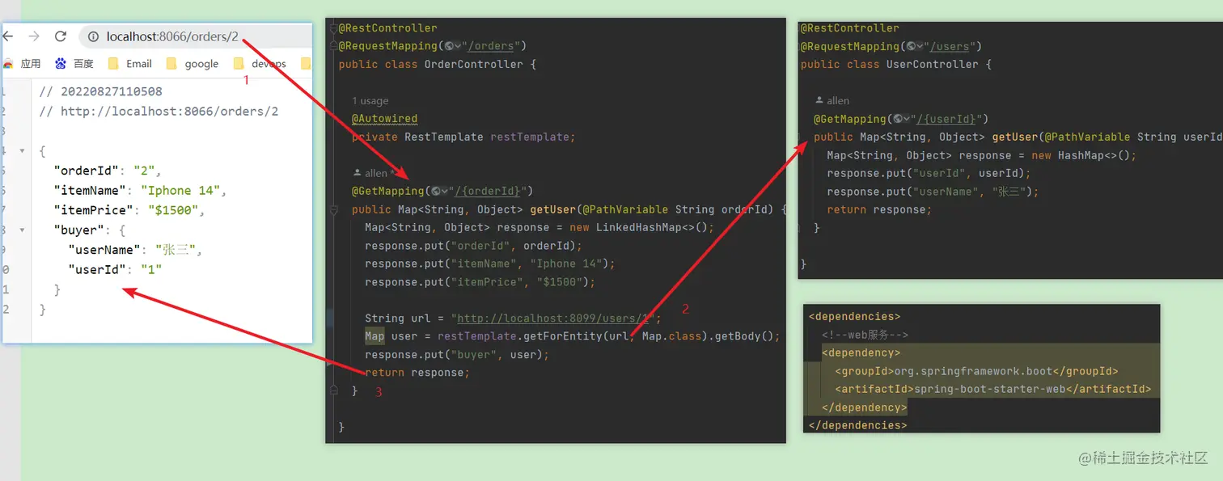Click the globe icon before "/orders"
The height and width of the screenshot is (481, 1223).
point(449,46)
